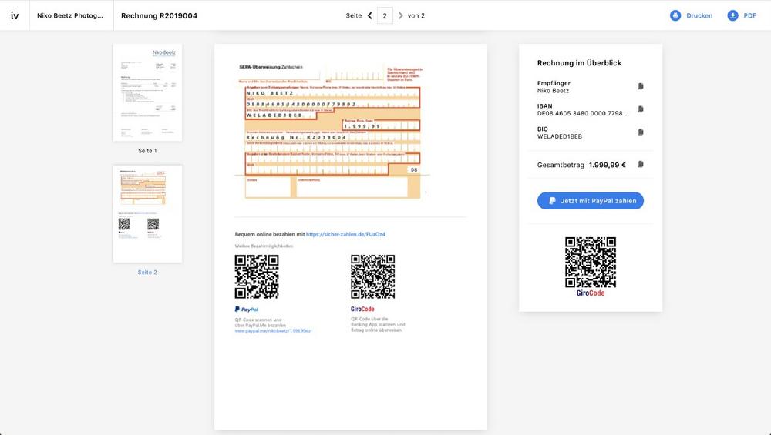This screenshot has width=771, height=435.
Task: Click the iv logo icon
Action: [15, 15]
